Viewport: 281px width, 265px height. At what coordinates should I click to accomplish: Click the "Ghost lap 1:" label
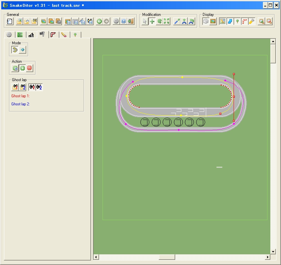[x=20, y=96]
